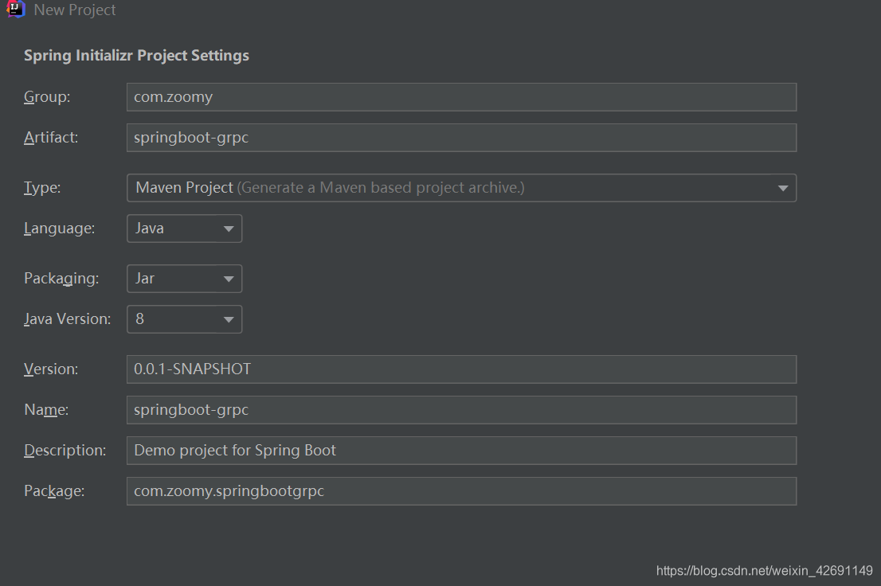Screen dimensions: 881x586
Task: Expand the Packaging dropdown set to Jar
Action: point(184,279)
